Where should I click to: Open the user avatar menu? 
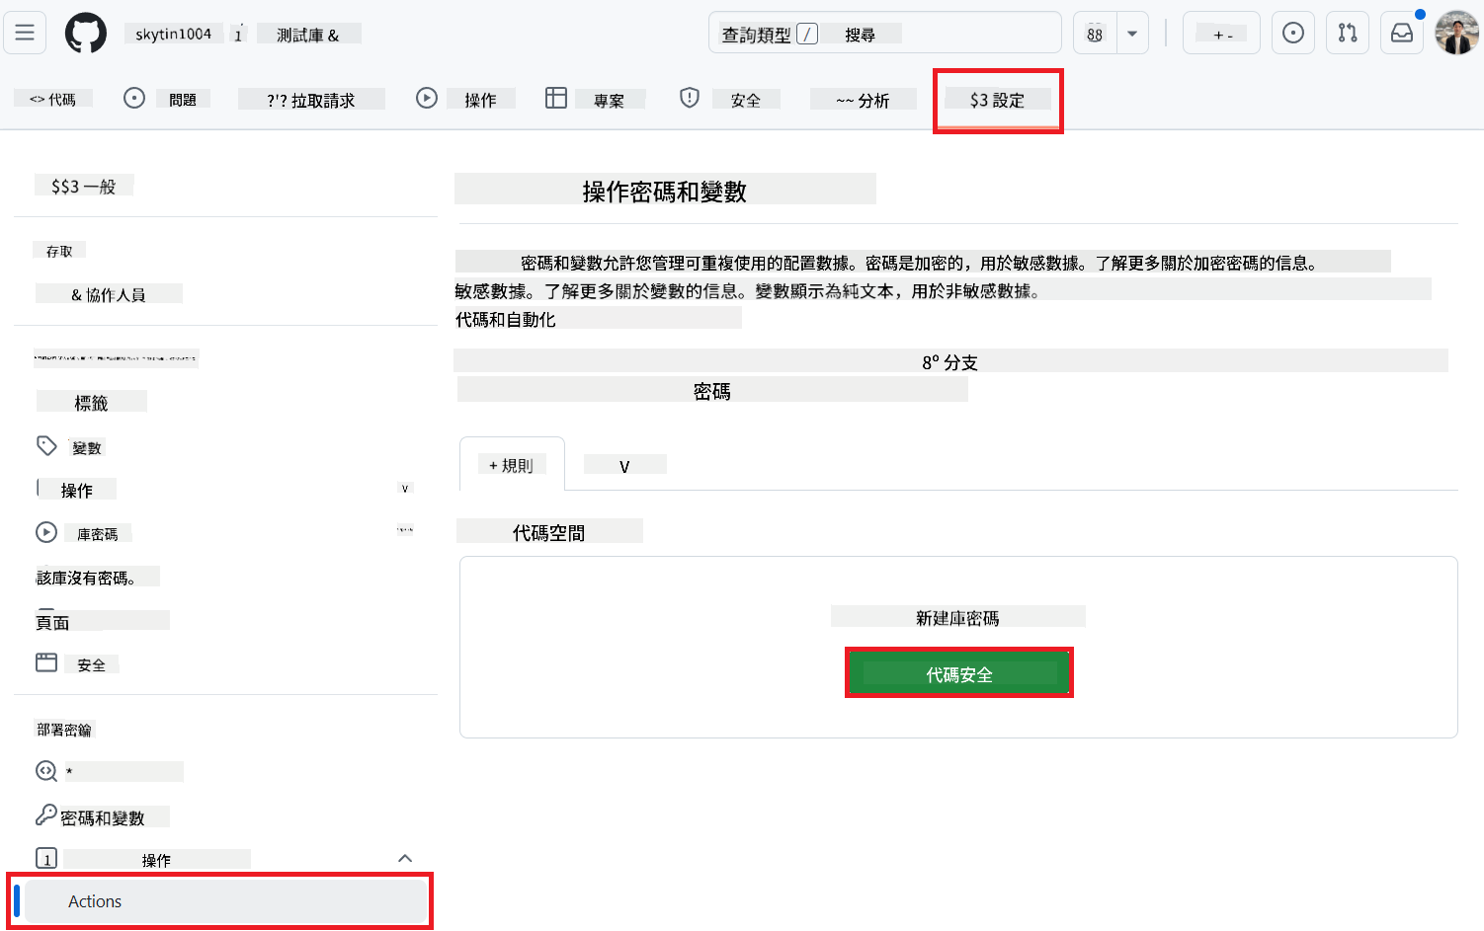(x=1456, y=34)
